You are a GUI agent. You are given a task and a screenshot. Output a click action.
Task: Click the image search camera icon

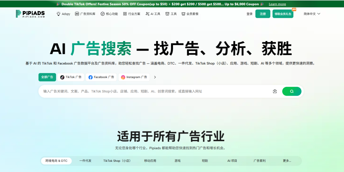click(x=275, y=91)
